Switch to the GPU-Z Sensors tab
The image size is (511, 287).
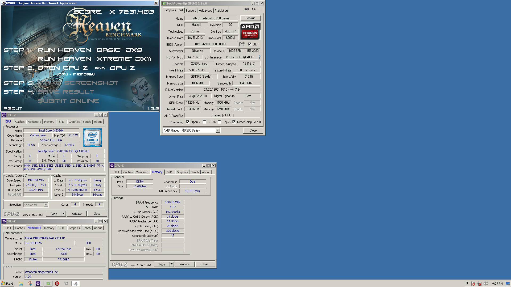[191, 11]
